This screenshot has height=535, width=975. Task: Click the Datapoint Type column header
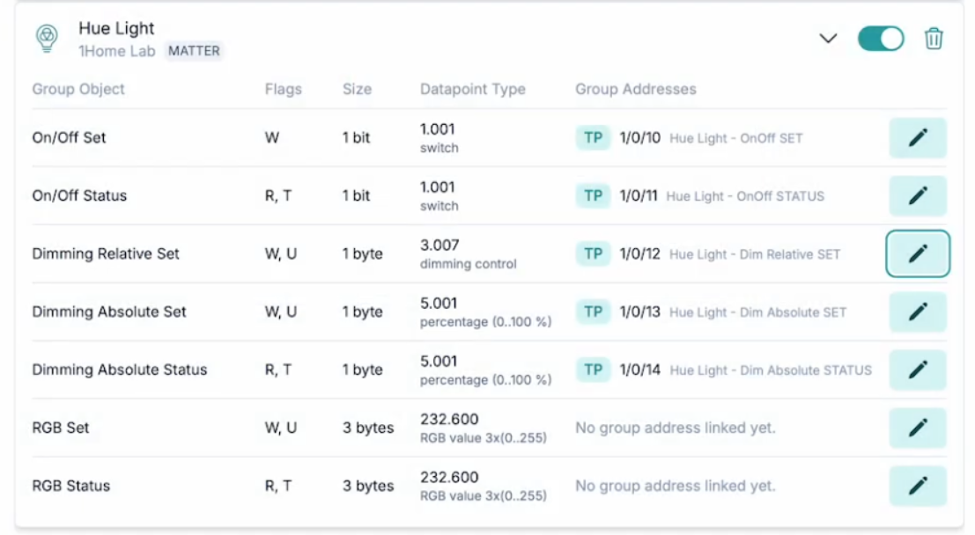coord(472,89)
